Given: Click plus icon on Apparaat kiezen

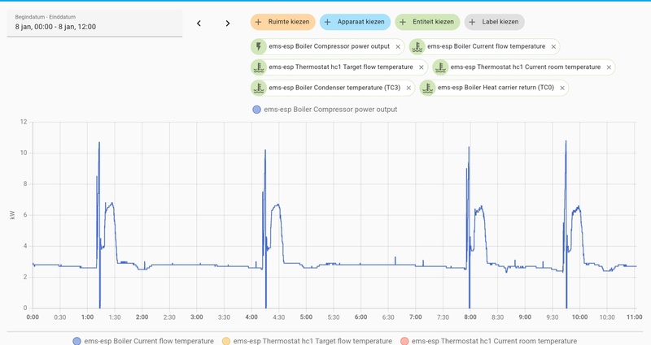Looking at the screenshot, I should pyautogui.click(x=327, y=22).
